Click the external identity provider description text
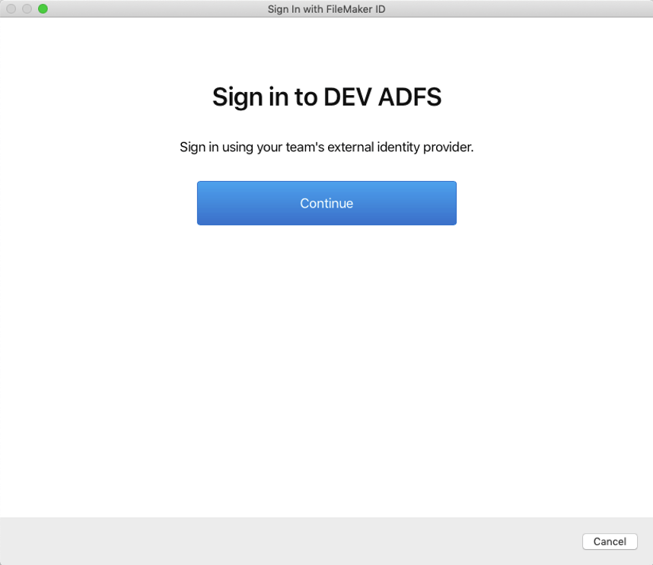Viewport: 653px width, 565px height. coord(326,147)
